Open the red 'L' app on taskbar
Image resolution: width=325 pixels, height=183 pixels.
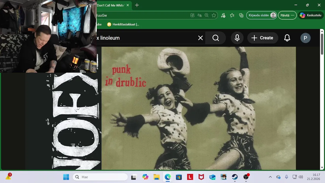pos(190,177)
